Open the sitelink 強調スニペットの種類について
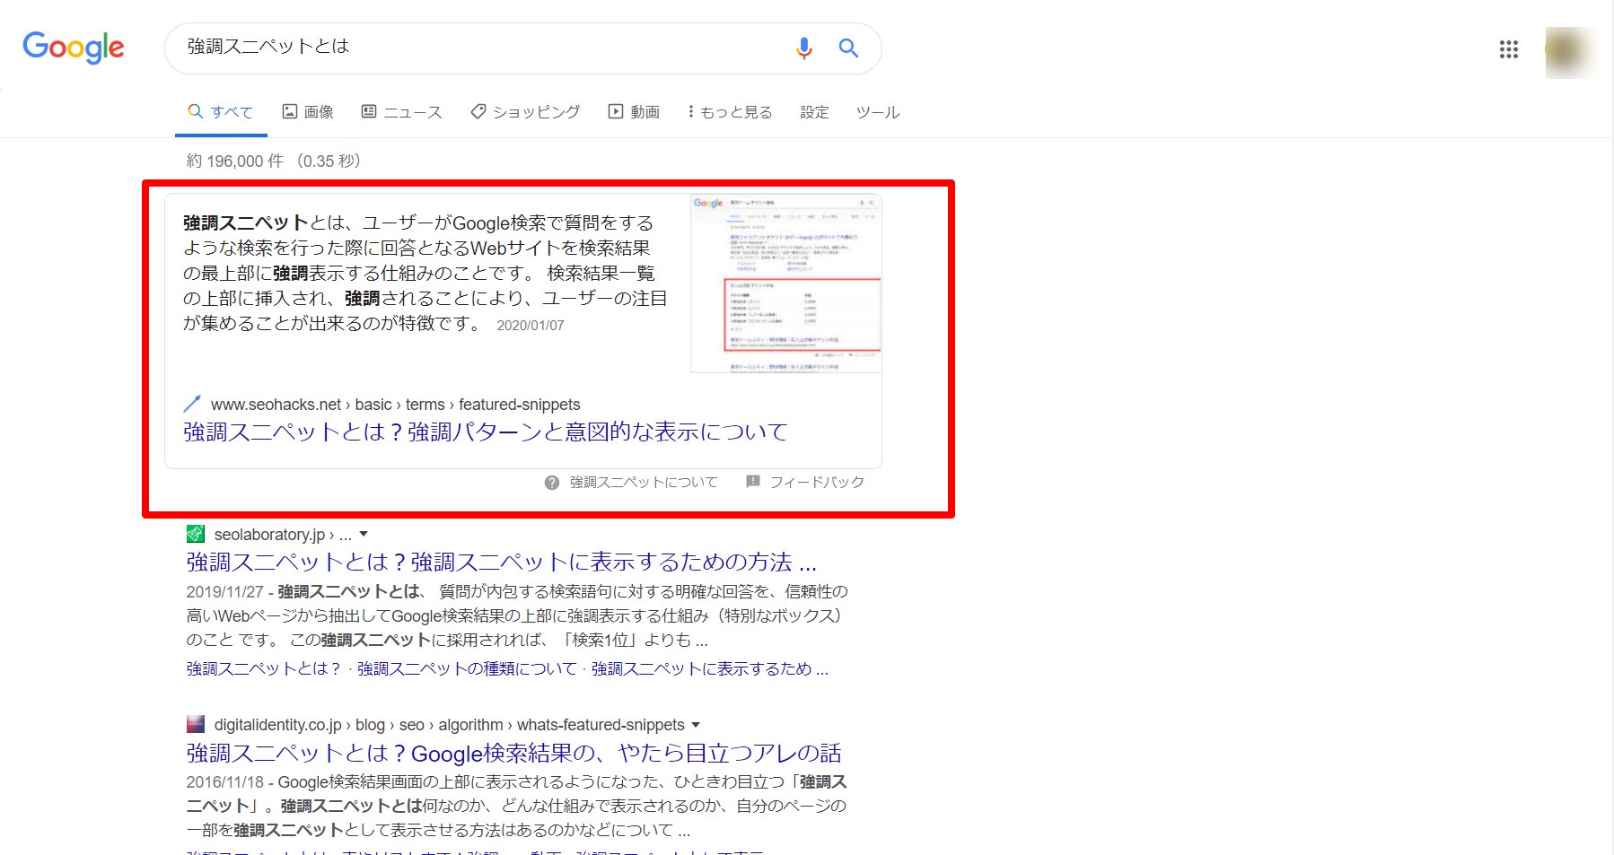Image resolution: width=1614 pixels, height=855 pixels. (x=467, y=669)
